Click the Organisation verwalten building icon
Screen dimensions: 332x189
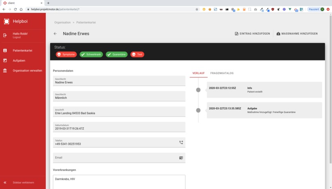[x=5, y=70]
